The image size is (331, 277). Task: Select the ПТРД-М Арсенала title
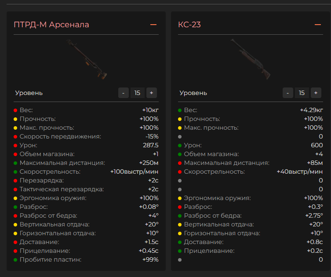click(x=51, y=25)
